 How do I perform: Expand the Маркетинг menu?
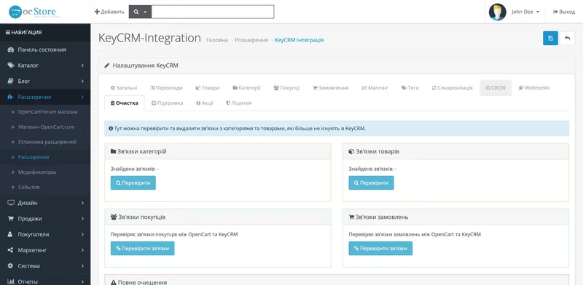(x=45, y=250)
